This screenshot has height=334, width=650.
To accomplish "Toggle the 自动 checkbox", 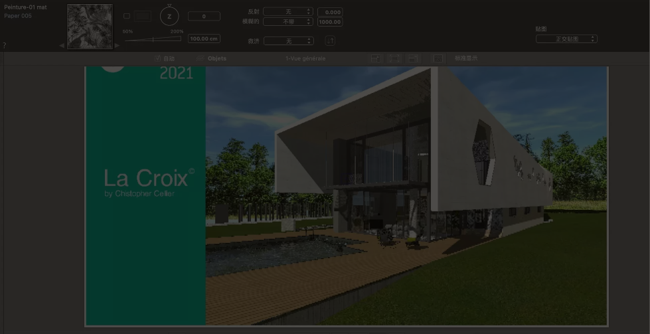I will (x=157, y=58).
